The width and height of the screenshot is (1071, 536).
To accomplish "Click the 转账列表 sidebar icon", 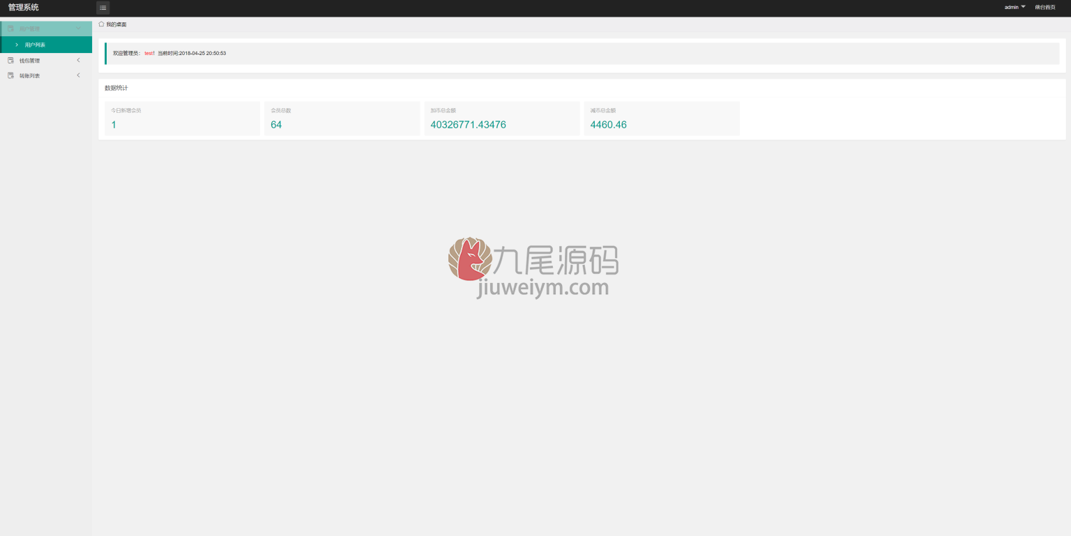I will coord(10,75).
